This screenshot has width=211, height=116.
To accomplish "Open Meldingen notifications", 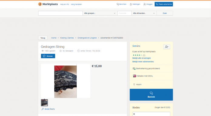I will [x=135, y=4].
